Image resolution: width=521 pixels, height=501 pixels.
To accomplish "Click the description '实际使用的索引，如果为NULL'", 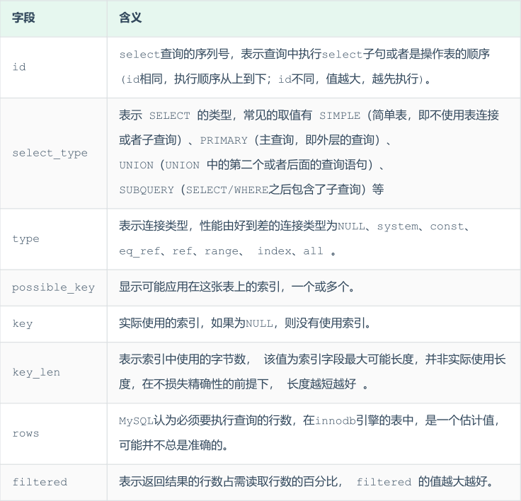I will coord(314,324).
